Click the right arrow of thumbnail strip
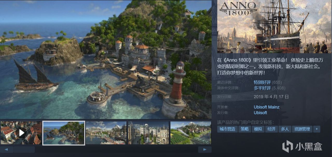 pyautogui.click(x=205, y=149)
